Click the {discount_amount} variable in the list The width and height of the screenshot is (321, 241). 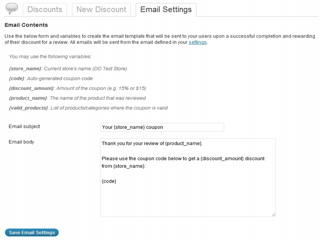click(31, 88)
